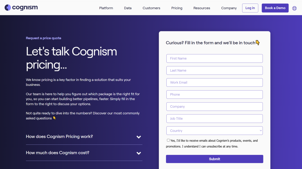This screenshot has height=169, width=302.
Task: Focus the Job Title field
Action: (x=214, y=119)
